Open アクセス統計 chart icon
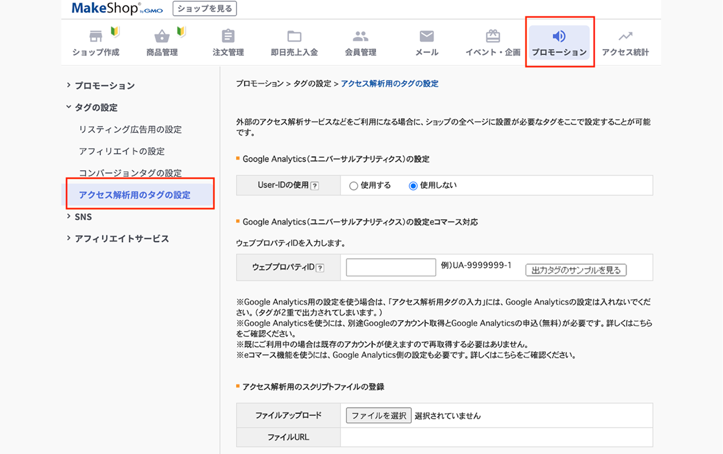The width and height of the screenshot is (723, 454). click(625, 37)
